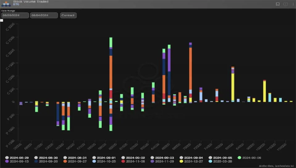Click the yellow 2024-12-27 legend entry
This screenshot has height=168, width=296.
[x=192, y=162]
